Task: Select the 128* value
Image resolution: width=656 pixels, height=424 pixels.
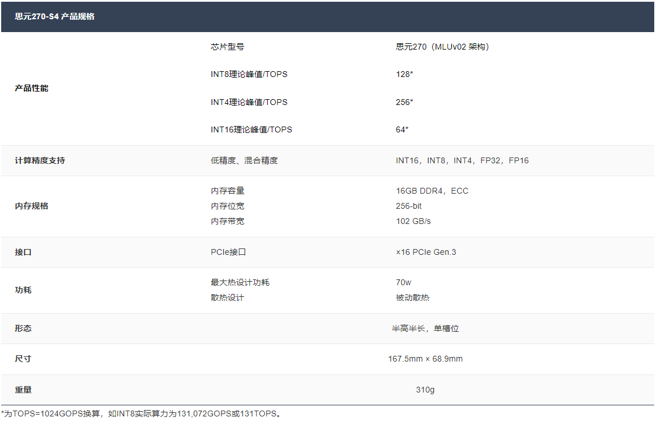Action: click(x=404, y=75)
